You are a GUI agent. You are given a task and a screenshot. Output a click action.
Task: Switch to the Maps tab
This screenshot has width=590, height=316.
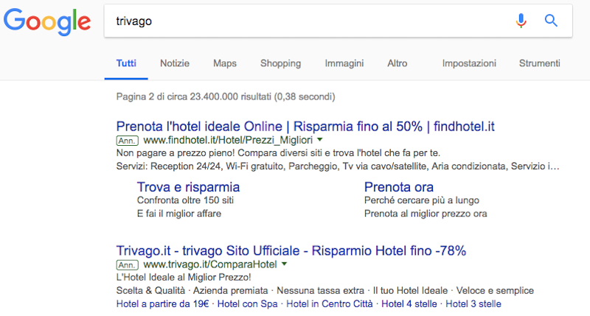pos(225,63)
